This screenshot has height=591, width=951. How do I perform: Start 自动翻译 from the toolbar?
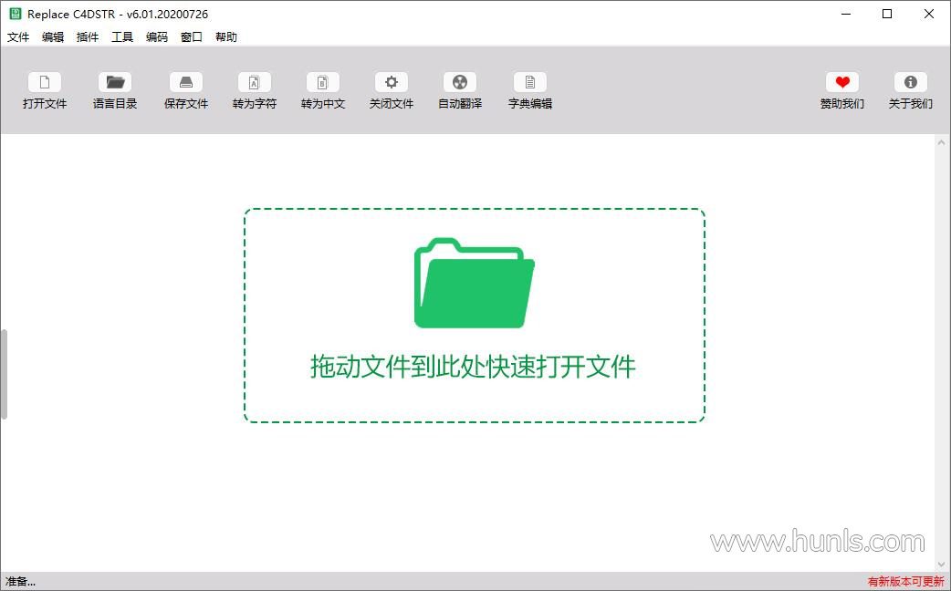pos(460,82)
